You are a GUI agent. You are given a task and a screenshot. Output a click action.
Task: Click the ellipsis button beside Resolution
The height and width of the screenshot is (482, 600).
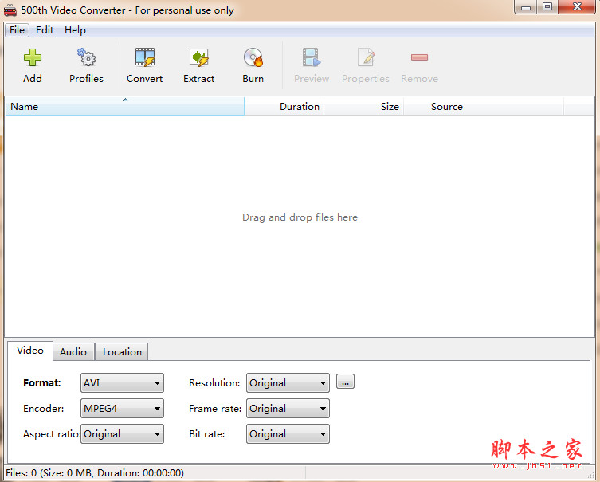(x=345, y=382)
